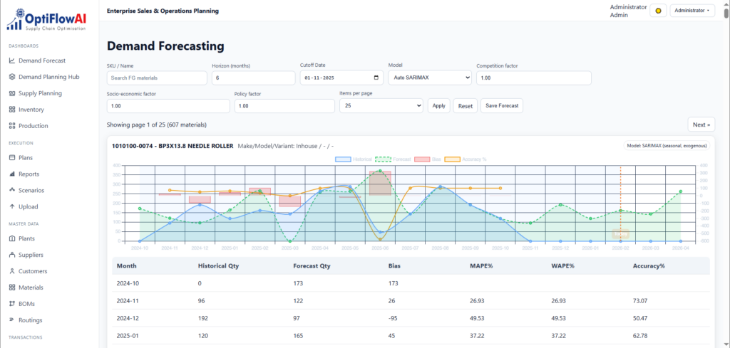Click the Suppliers building icon

tap(12, 255)
